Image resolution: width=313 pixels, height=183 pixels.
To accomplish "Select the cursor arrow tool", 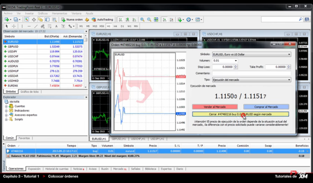I will coord(7,26).
